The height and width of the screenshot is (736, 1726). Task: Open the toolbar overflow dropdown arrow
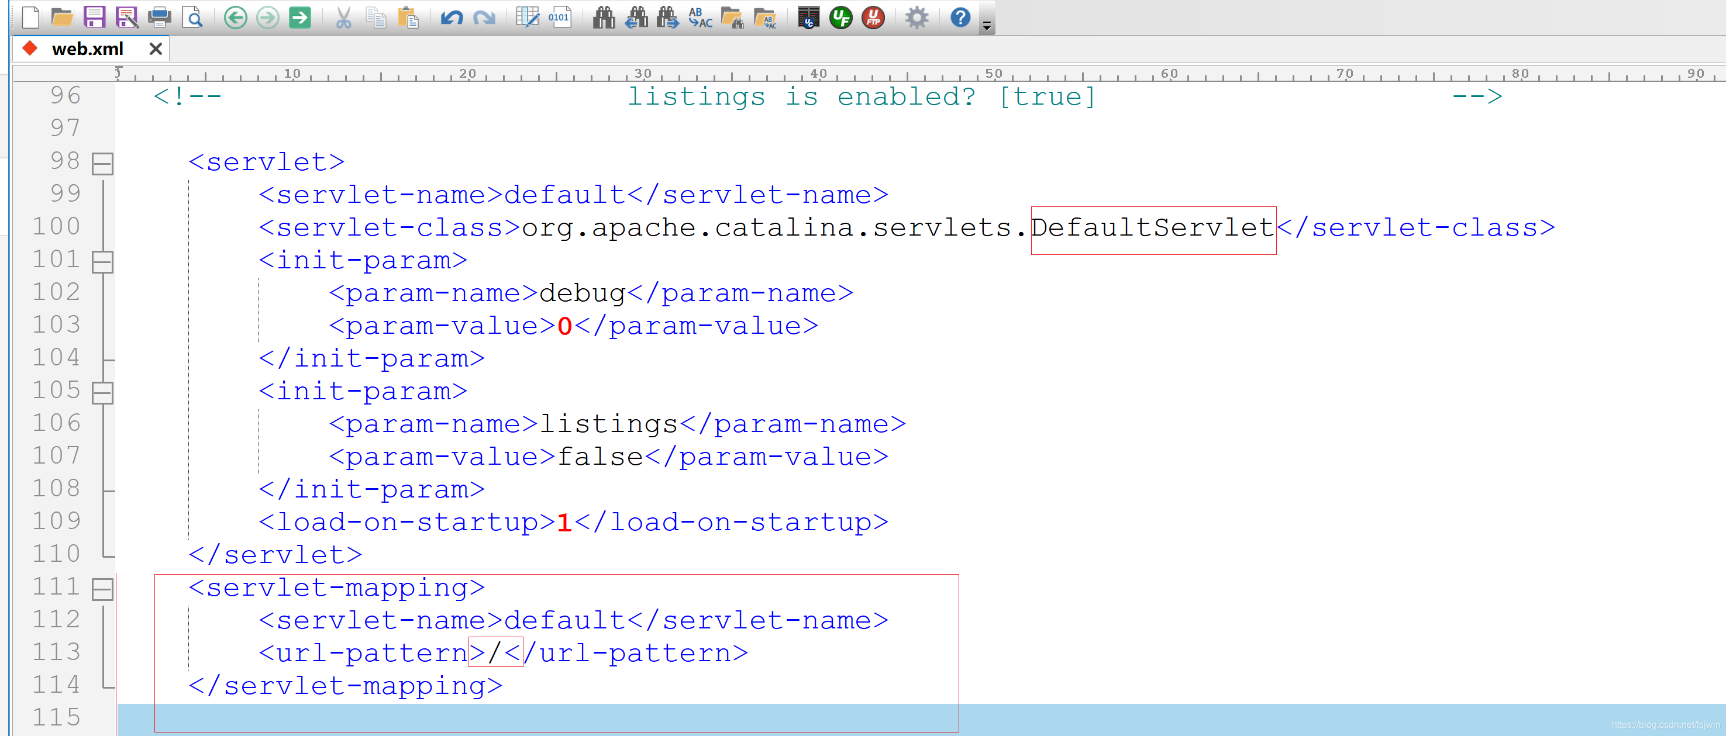pos(987,26)
